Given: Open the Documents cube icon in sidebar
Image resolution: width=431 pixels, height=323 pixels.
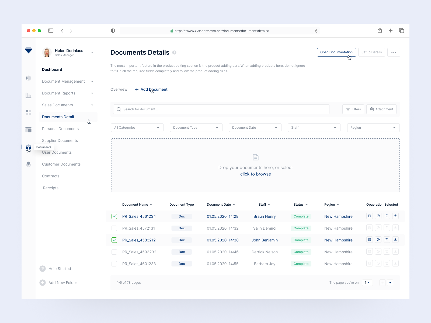Looking at the screenshot, I should [29, 147].
